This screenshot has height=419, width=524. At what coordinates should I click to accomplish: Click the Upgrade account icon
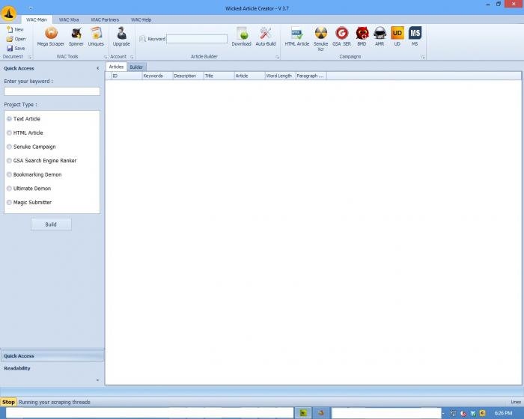[121, 37]
